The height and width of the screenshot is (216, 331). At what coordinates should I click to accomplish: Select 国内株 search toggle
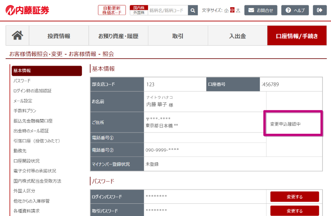(x=139, y=8)
